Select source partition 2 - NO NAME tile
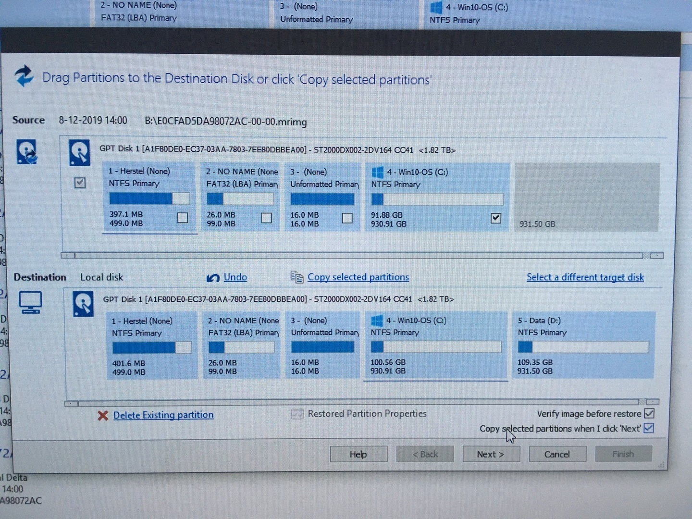The image size is (692, 519). (240, 198)
